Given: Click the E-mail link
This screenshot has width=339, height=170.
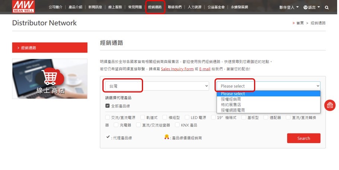Looking at the screenshot, I should (x=205, y=69).
